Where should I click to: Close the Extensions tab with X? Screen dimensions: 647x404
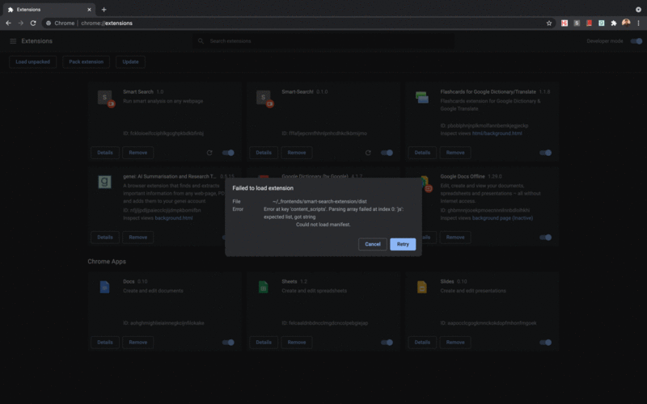pos(89,10)
